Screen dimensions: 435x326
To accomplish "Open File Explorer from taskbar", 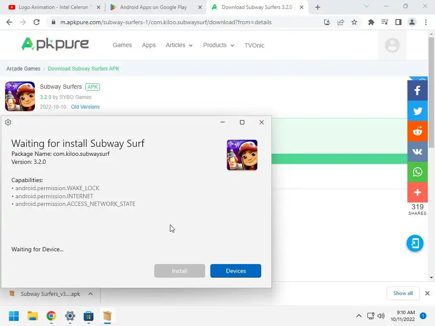I will (x=32, y=316).
